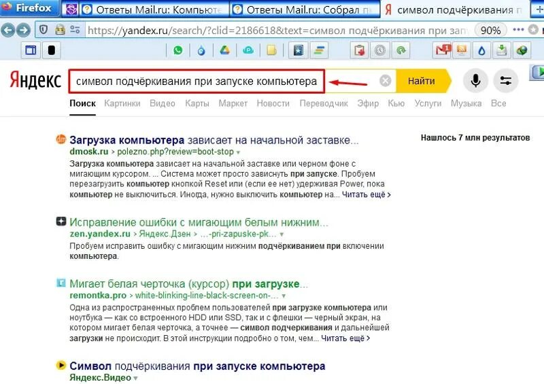The height and width of the screenshot is (384, 544).
Task: Open site permissions icon in address bar
Action: (75, 30)
